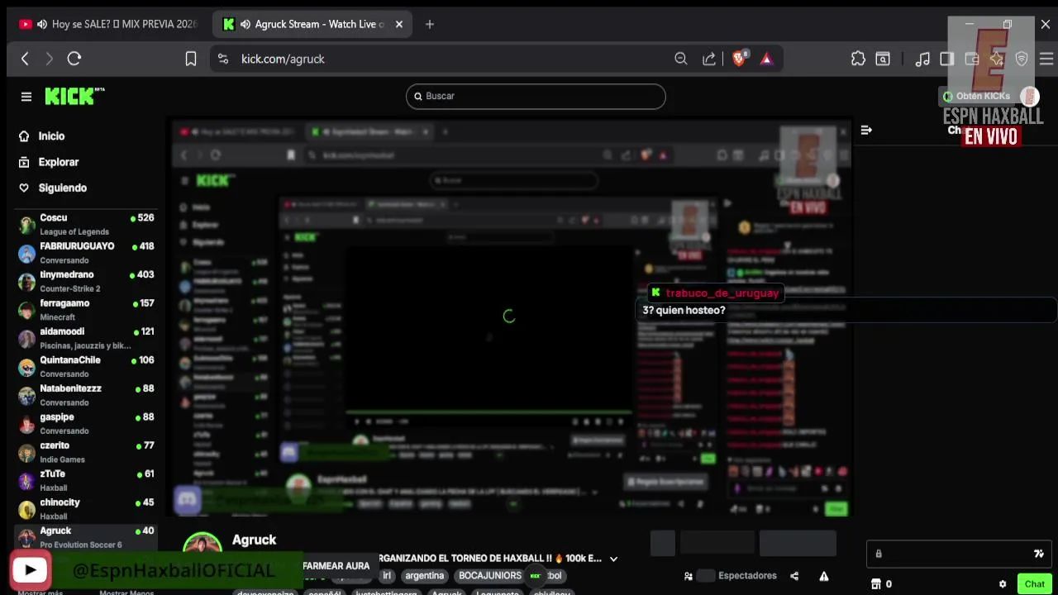Open the emote picker in chat input
This screenshot has width=1058, height=595.
[x=1039, y=554]
